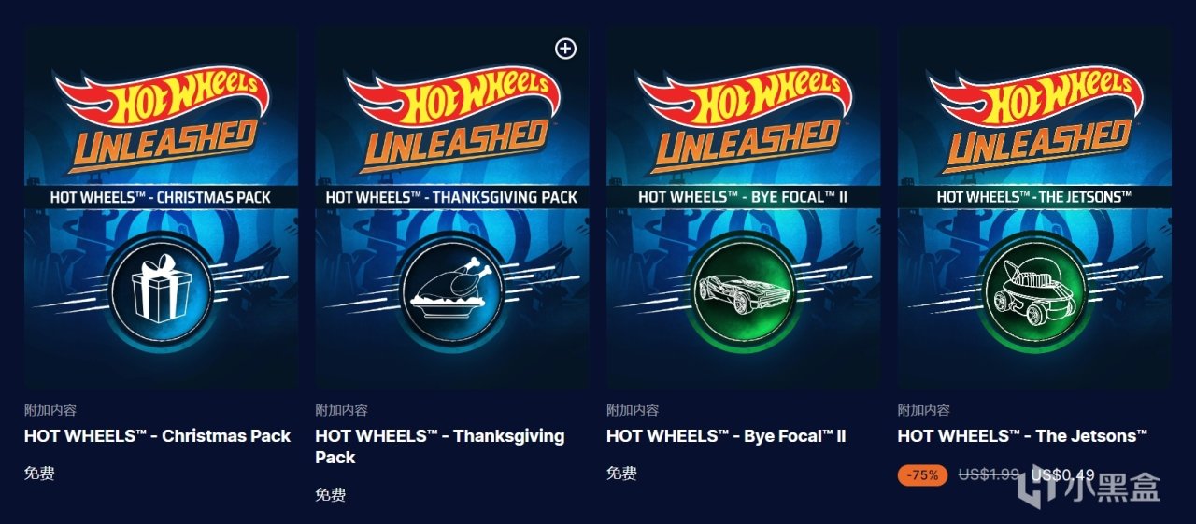Viewport: 1196px width, 524px height.
Task: Open the HOT WHEELS™ - Bye Focal™ II title link
Action: pos(726,436)
